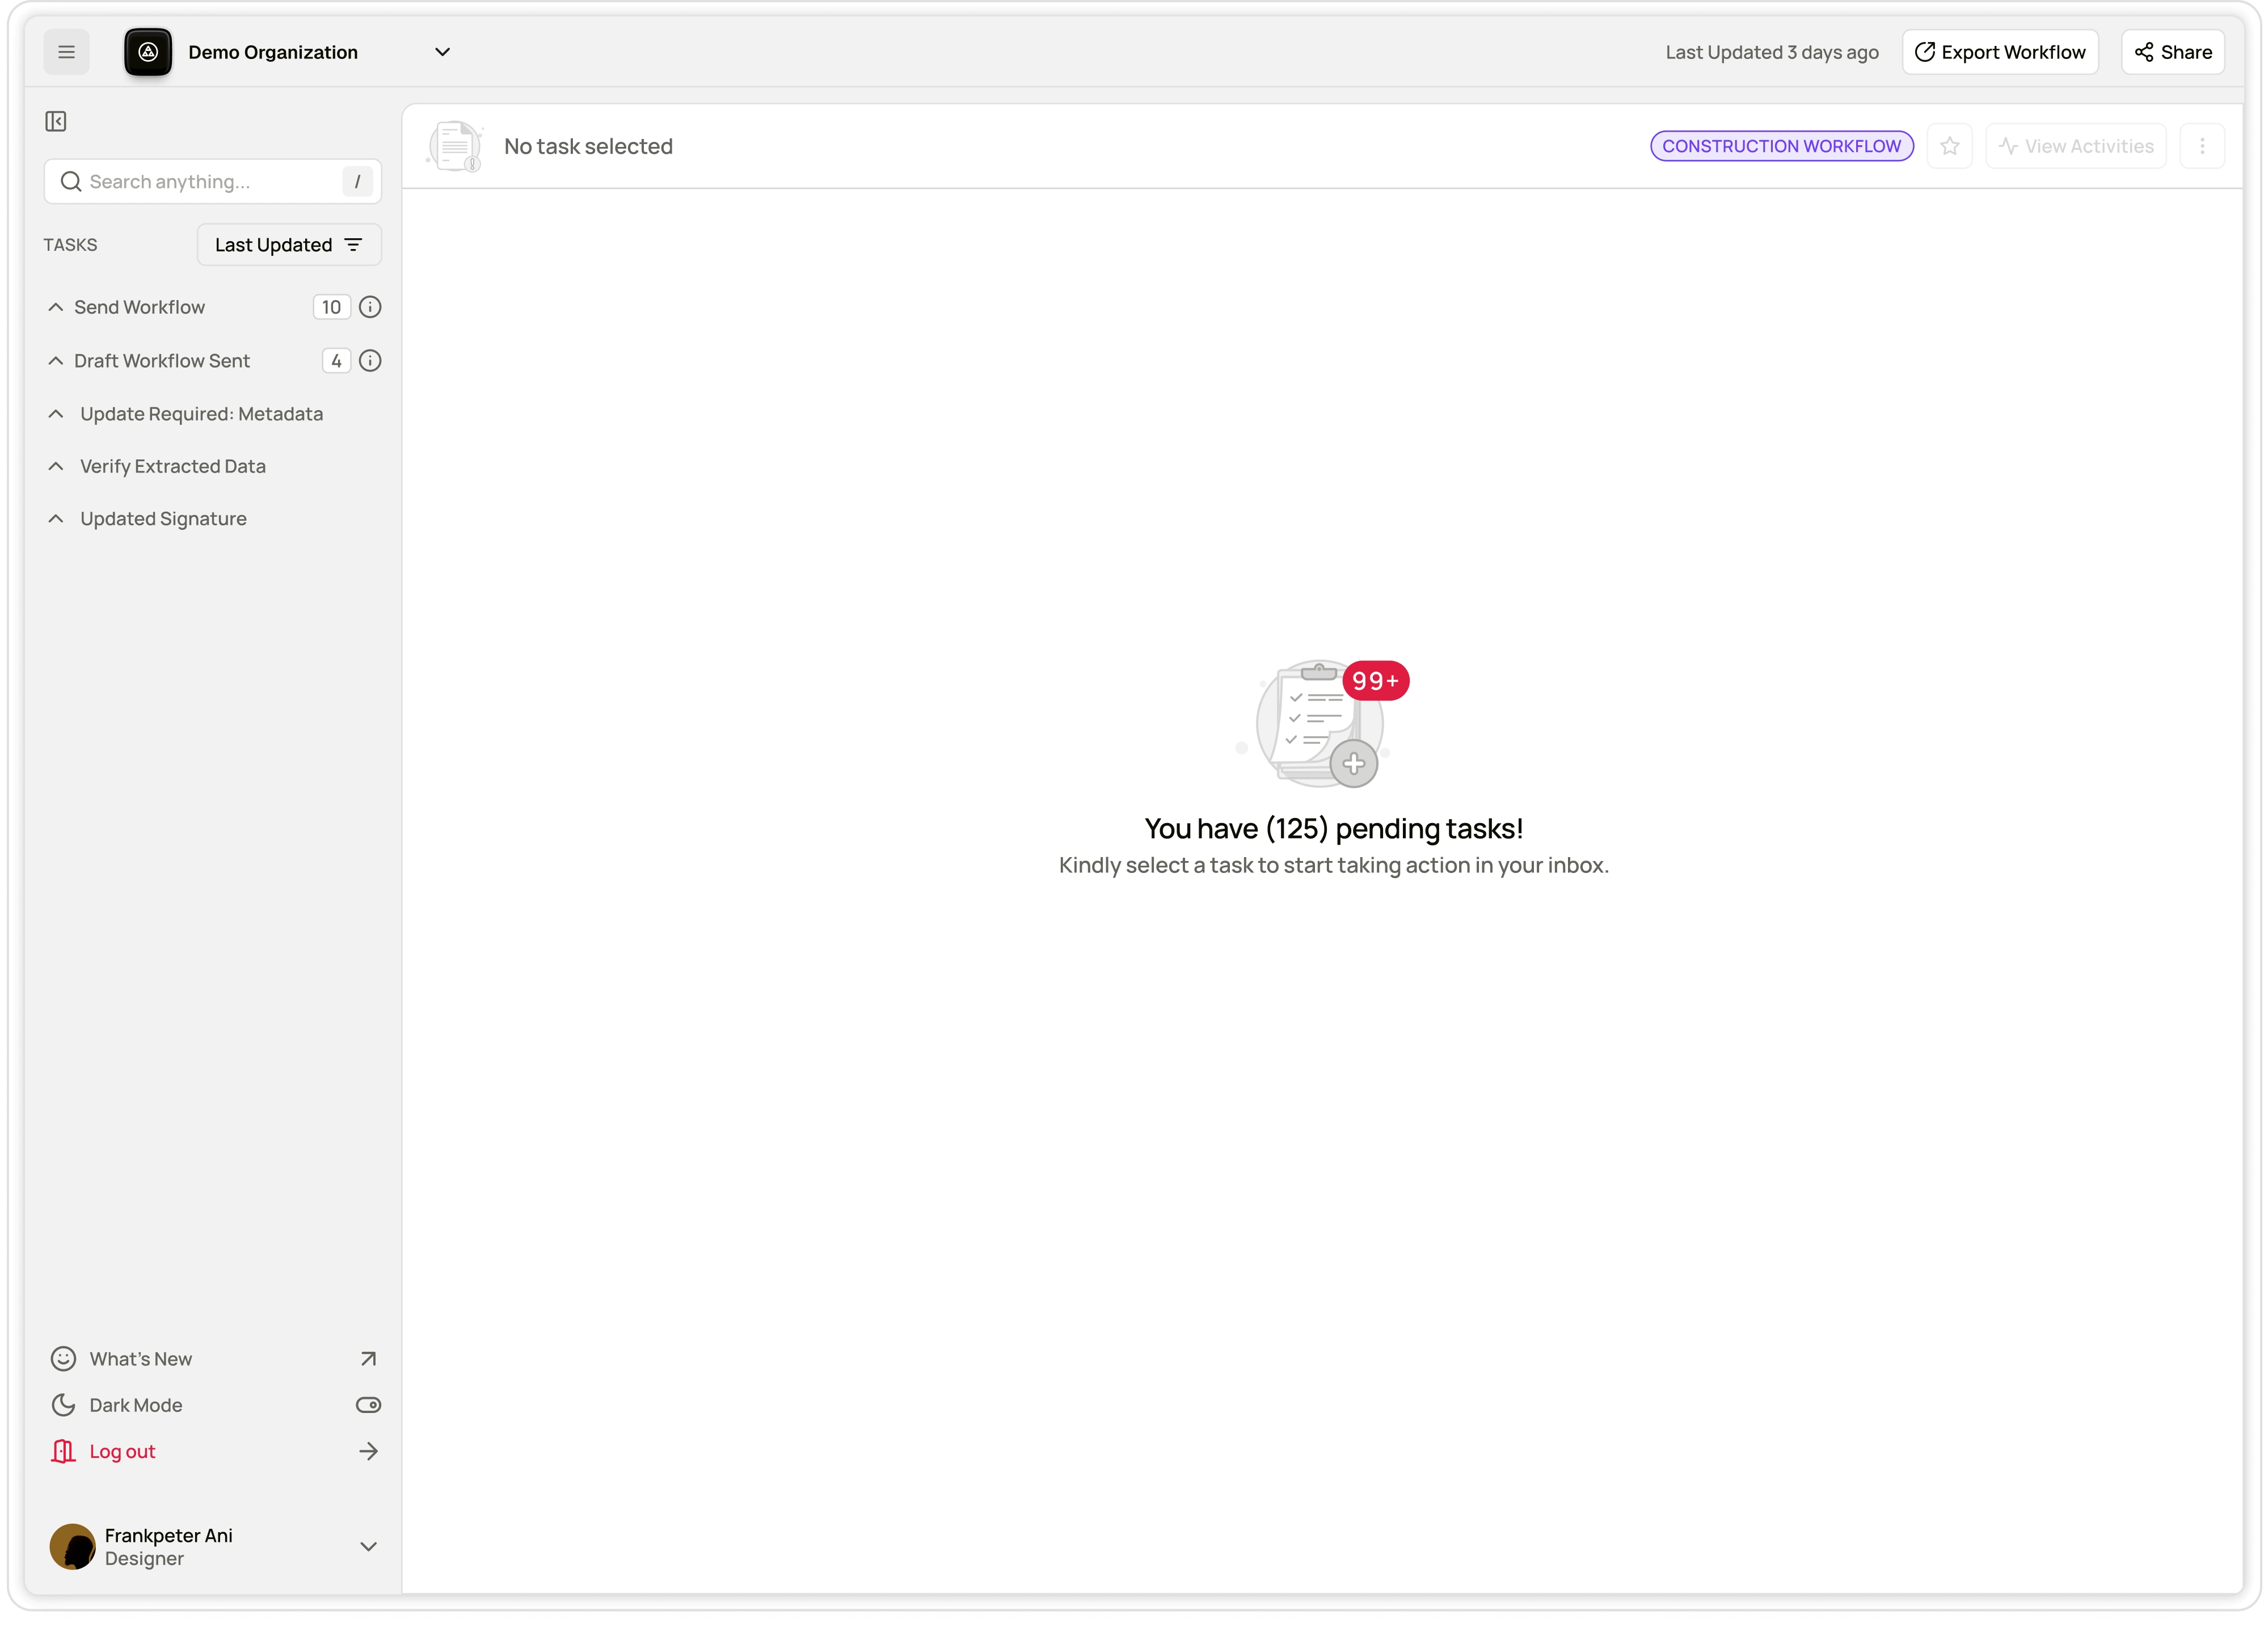
Task: Click the Send Workflow count badge 10
Action: [331, 307]
